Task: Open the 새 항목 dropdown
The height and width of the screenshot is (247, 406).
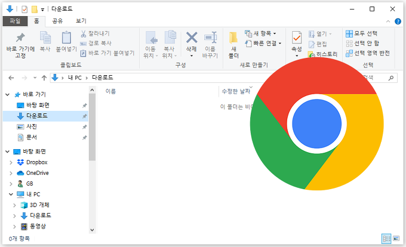Action: 260,33
